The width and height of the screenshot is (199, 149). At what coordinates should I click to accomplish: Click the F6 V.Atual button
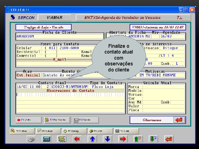point(48,131)
